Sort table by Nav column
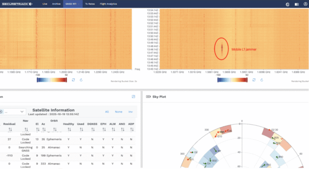Image resolution: width=309 pixels, height=169 pixels. click(x=26, y=129)
